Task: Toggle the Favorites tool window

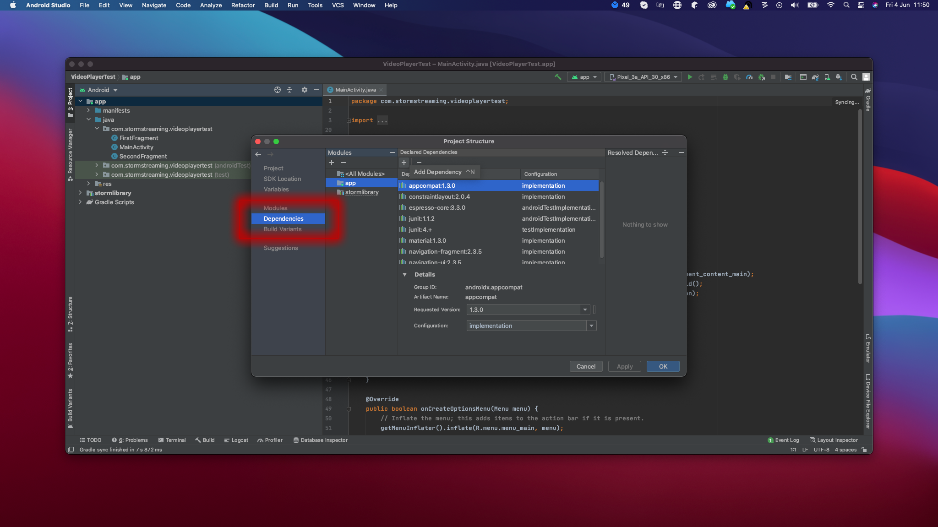Action: click(x=70, y=360)
